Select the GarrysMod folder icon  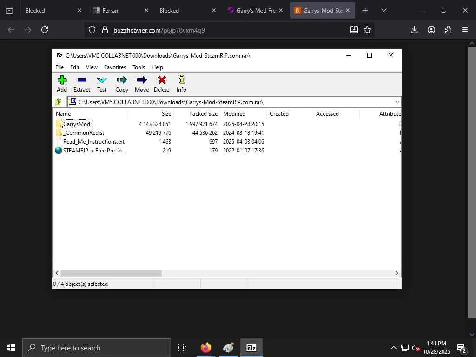point(59,124)
